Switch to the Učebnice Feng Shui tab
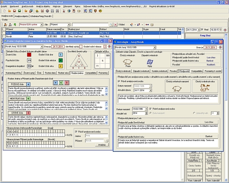 tap(41, 16)
